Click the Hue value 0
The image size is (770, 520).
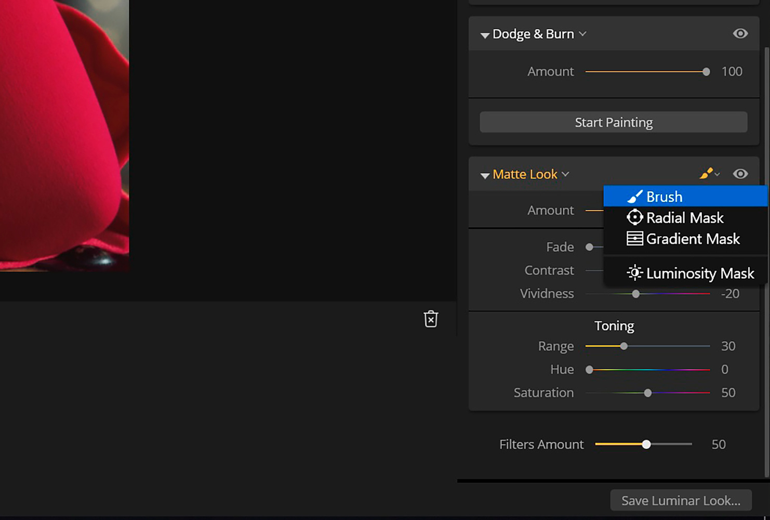pos(725,370)
